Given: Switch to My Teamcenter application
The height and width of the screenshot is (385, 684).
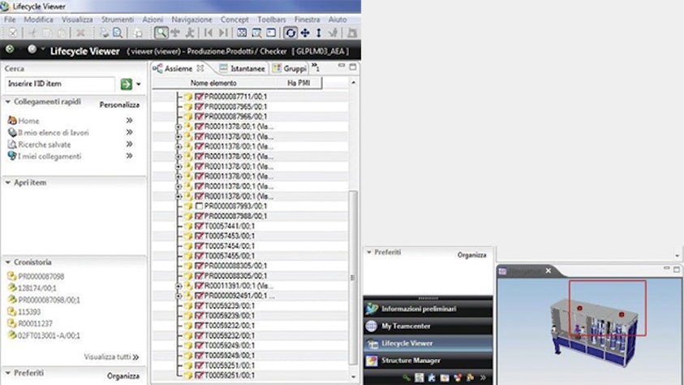Looking at the screenshot, I should coord(428,326).
